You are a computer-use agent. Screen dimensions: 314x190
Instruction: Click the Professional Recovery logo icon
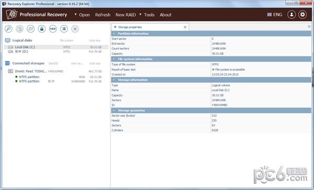(12, 14)
